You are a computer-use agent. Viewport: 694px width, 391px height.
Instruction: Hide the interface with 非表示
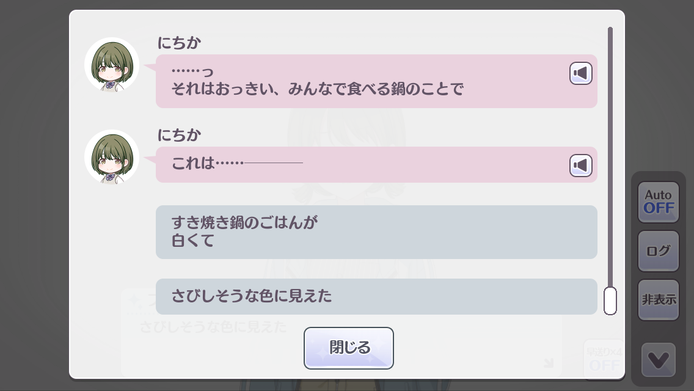(x=658, y=299)
